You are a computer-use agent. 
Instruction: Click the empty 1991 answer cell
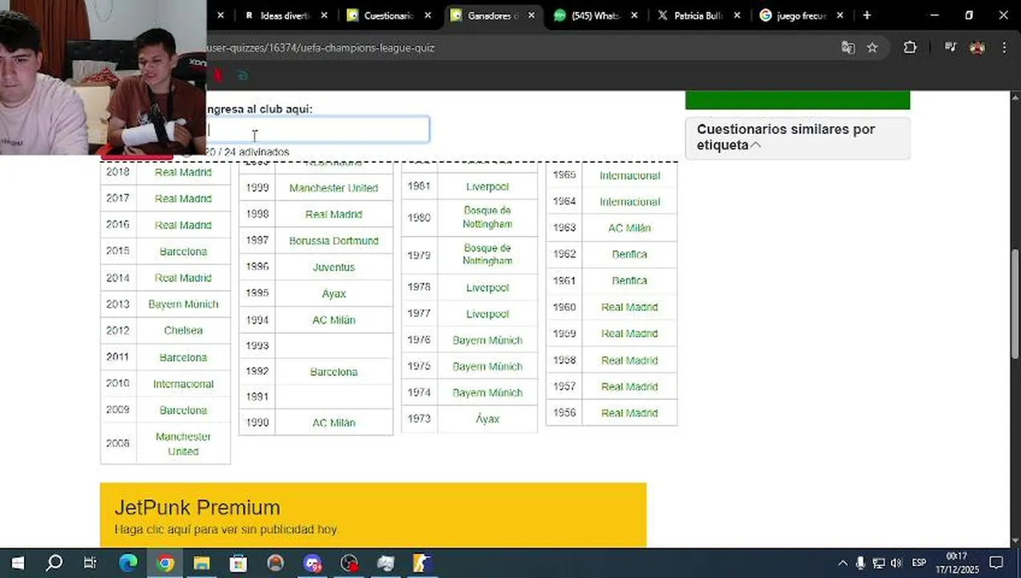click(x=334, y=397)
